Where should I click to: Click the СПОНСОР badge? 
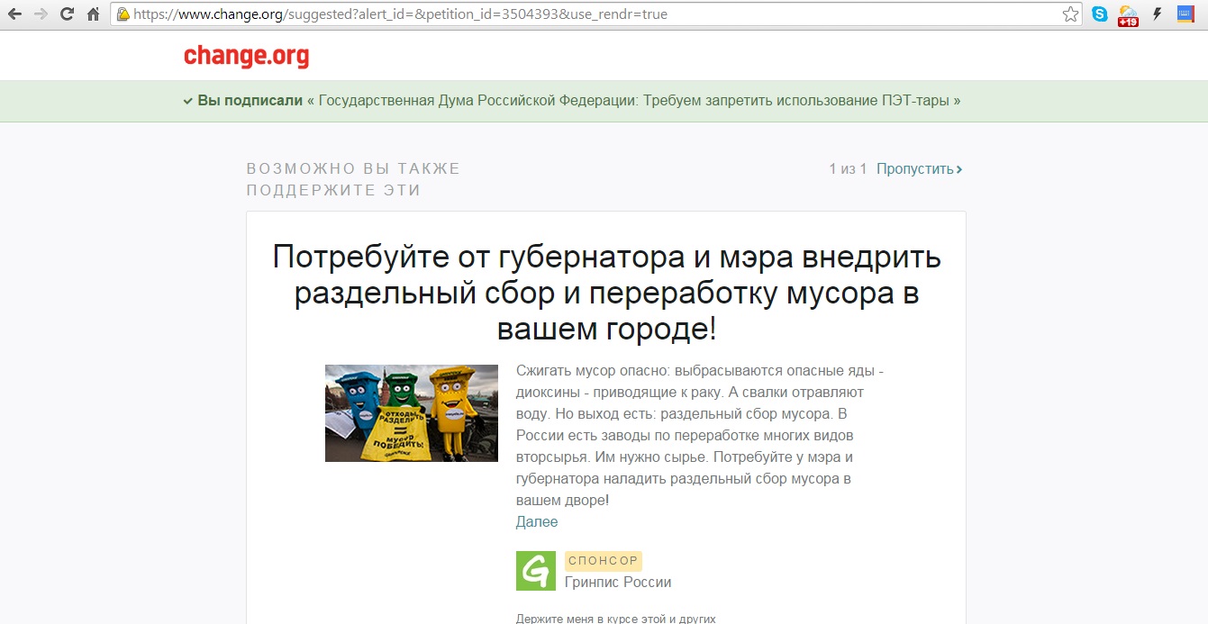tap(604, 561)
